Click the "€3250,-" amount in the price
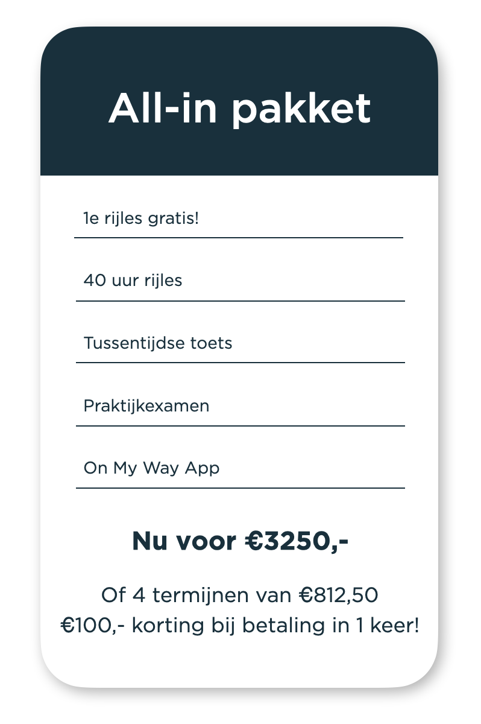 (297, 541)
